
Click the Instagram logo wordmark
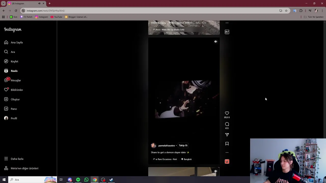[x=13, y=29]
